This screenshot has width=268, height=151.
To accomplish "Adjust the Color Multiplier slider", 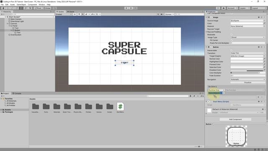I will coord(245,73).
